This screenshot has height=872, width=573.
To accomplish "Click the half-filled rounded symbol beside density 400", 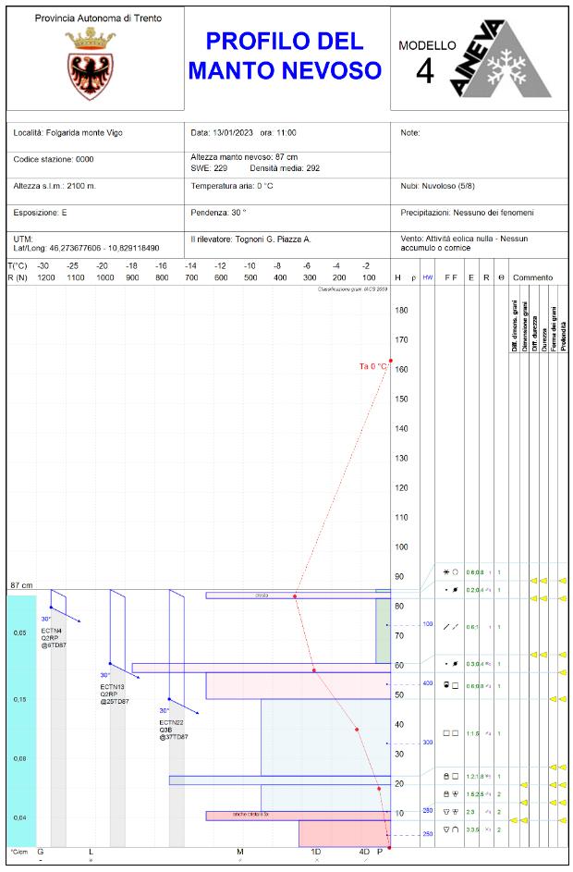I will point(446,686).
